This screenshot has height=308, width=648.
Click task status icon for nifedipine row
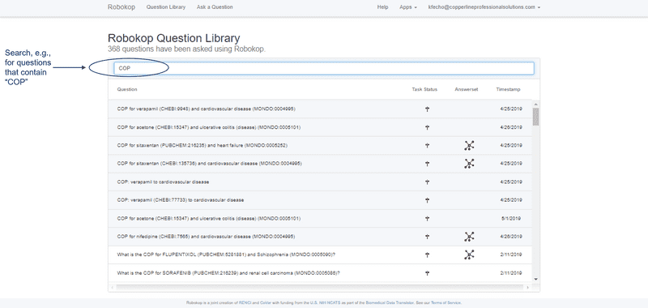[428, 237]
